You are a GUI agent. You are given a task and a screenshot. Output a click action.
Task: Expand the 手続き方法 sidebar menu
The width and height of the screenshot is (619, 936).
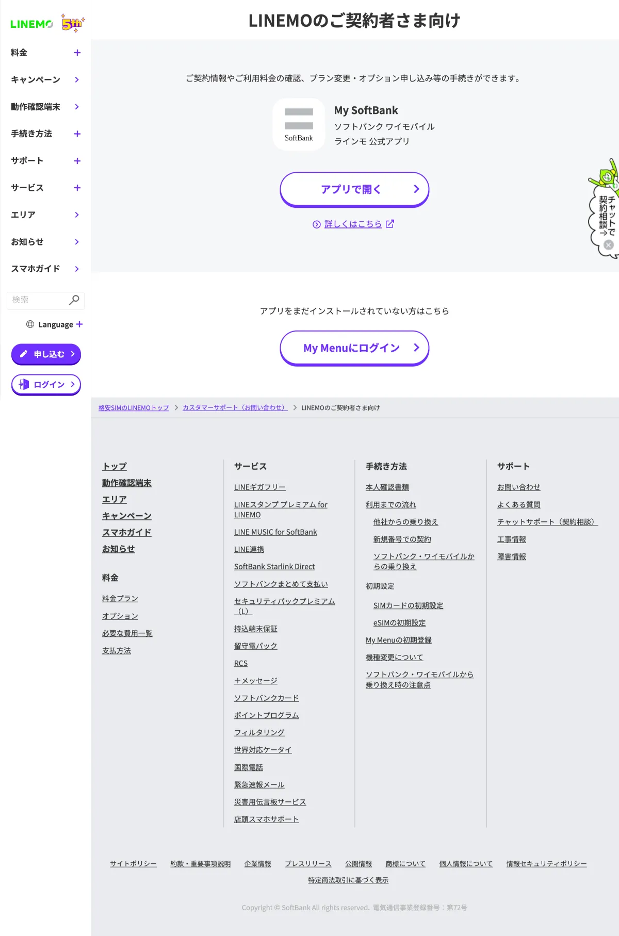point(77,134)
